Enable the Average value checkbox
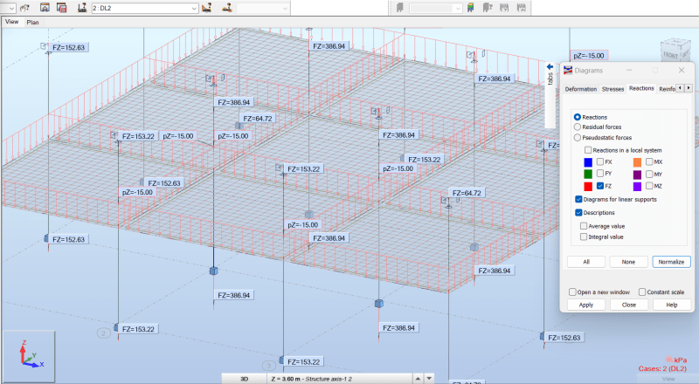The image size is (699, 384). 584,226
